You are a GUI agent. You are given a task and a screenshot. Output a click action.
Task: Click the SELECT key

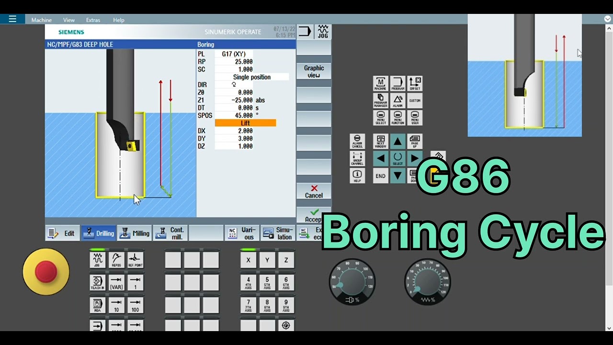coord(397,159)
